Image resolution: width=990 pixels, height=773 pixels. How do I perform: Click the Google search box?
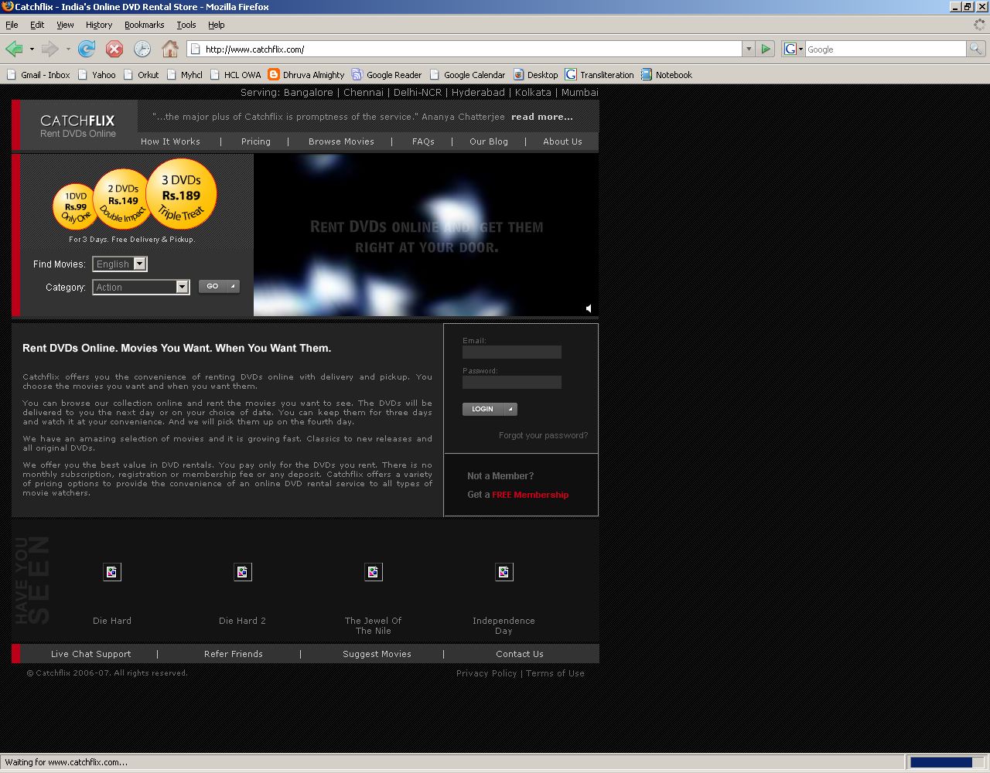click(x=886, y=49)
